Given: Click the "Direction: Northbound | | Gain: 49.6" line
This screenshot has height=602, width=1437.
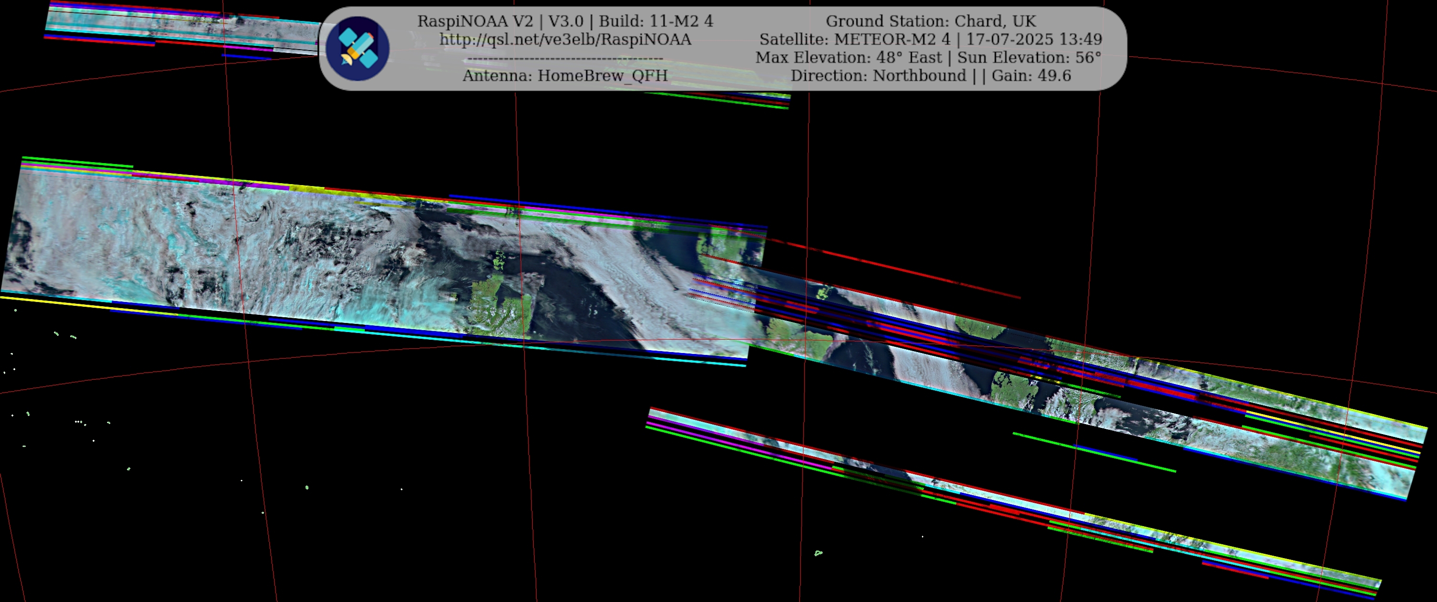Looking at the screenshot, I should 930,76.
